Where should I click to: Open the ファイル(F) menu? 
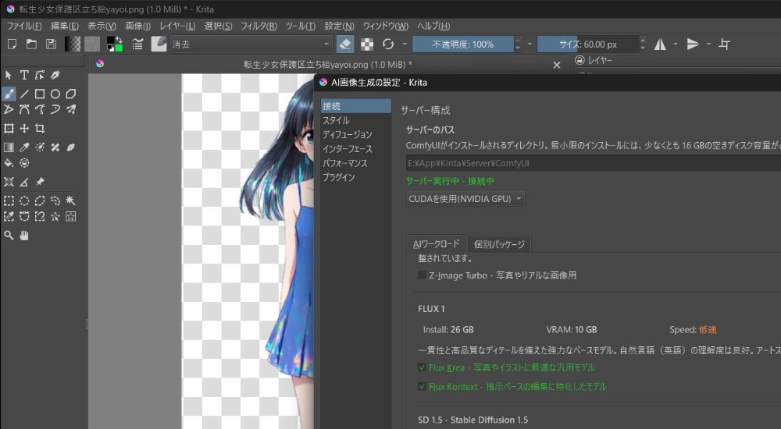(x=24, y=26)
